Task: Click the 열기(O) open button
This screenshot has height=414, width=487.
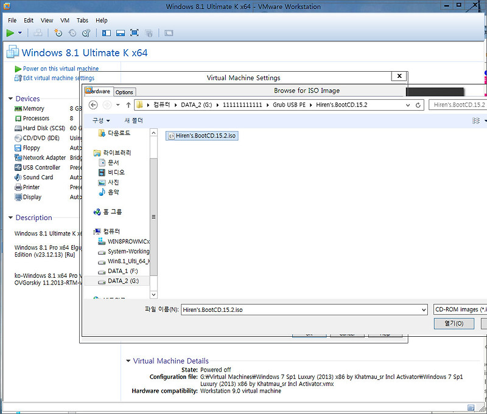Action: coord(454,323)
